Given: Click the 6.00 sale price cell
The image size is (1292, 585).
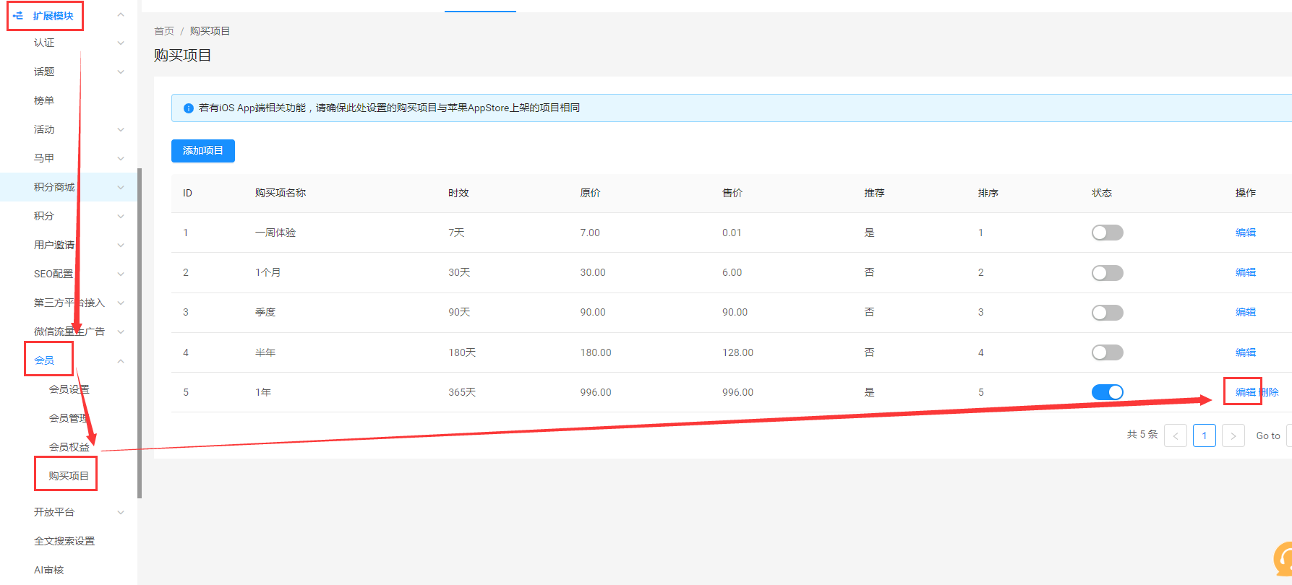Looking at the screenshot, I should click(x=732, y=272).
